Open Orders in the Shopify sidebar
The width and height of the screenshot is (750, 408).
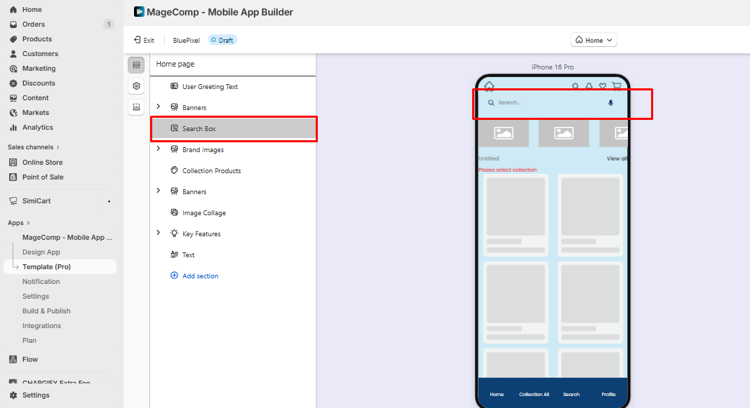click(34, 25)
